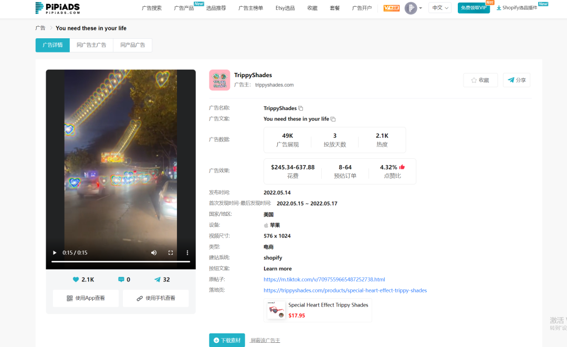The width and height of the screenshot is (567, 347).
Task: Switch to 同产品广告 tab
Action: click(x=133, y=45)
